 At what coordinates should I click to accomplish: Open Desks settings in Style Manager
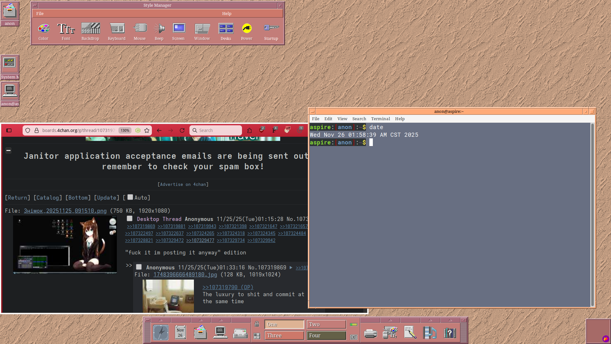[226, 32]
